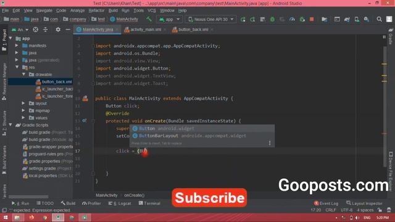This screenshot has width=395, height=222.
Task: Open the Resource Manager side tab
Action: point(4,82)
